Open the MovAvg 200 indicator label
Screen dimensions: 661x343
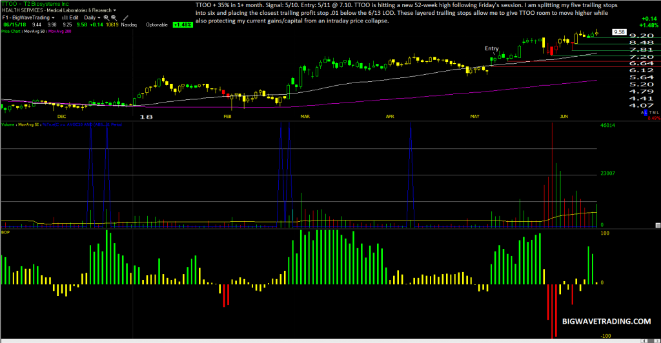[60, 31]
